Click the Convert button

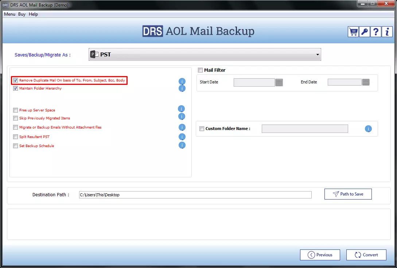pyautogui.click(x=366, y=255)
